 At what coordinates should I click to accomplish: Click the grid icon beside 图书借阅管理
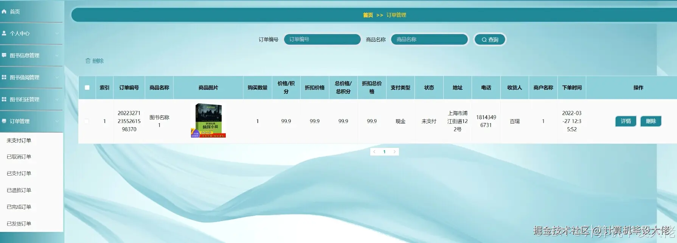(4, 77)
